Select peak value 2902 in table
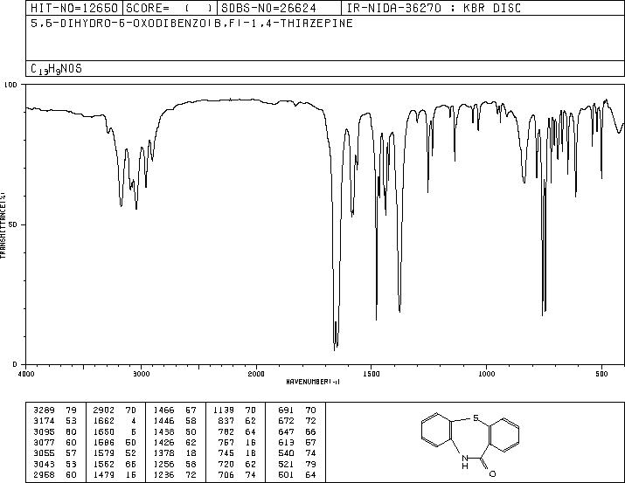 coord(104,411)
